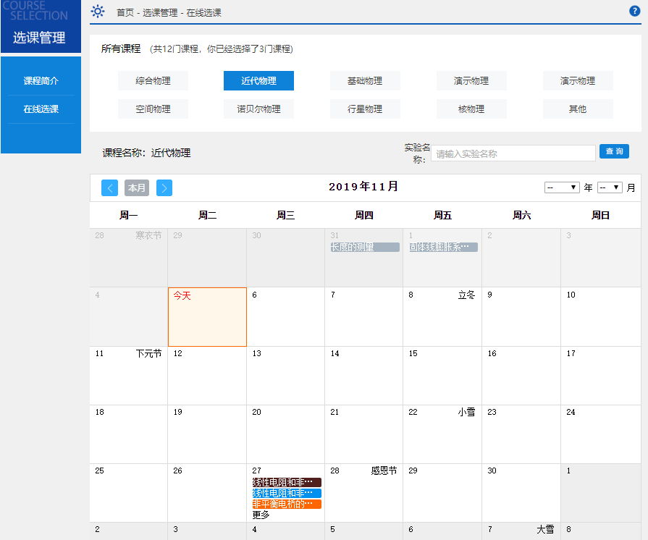
Task: Click the 实验名称 input field
Action: click(513, 153)
